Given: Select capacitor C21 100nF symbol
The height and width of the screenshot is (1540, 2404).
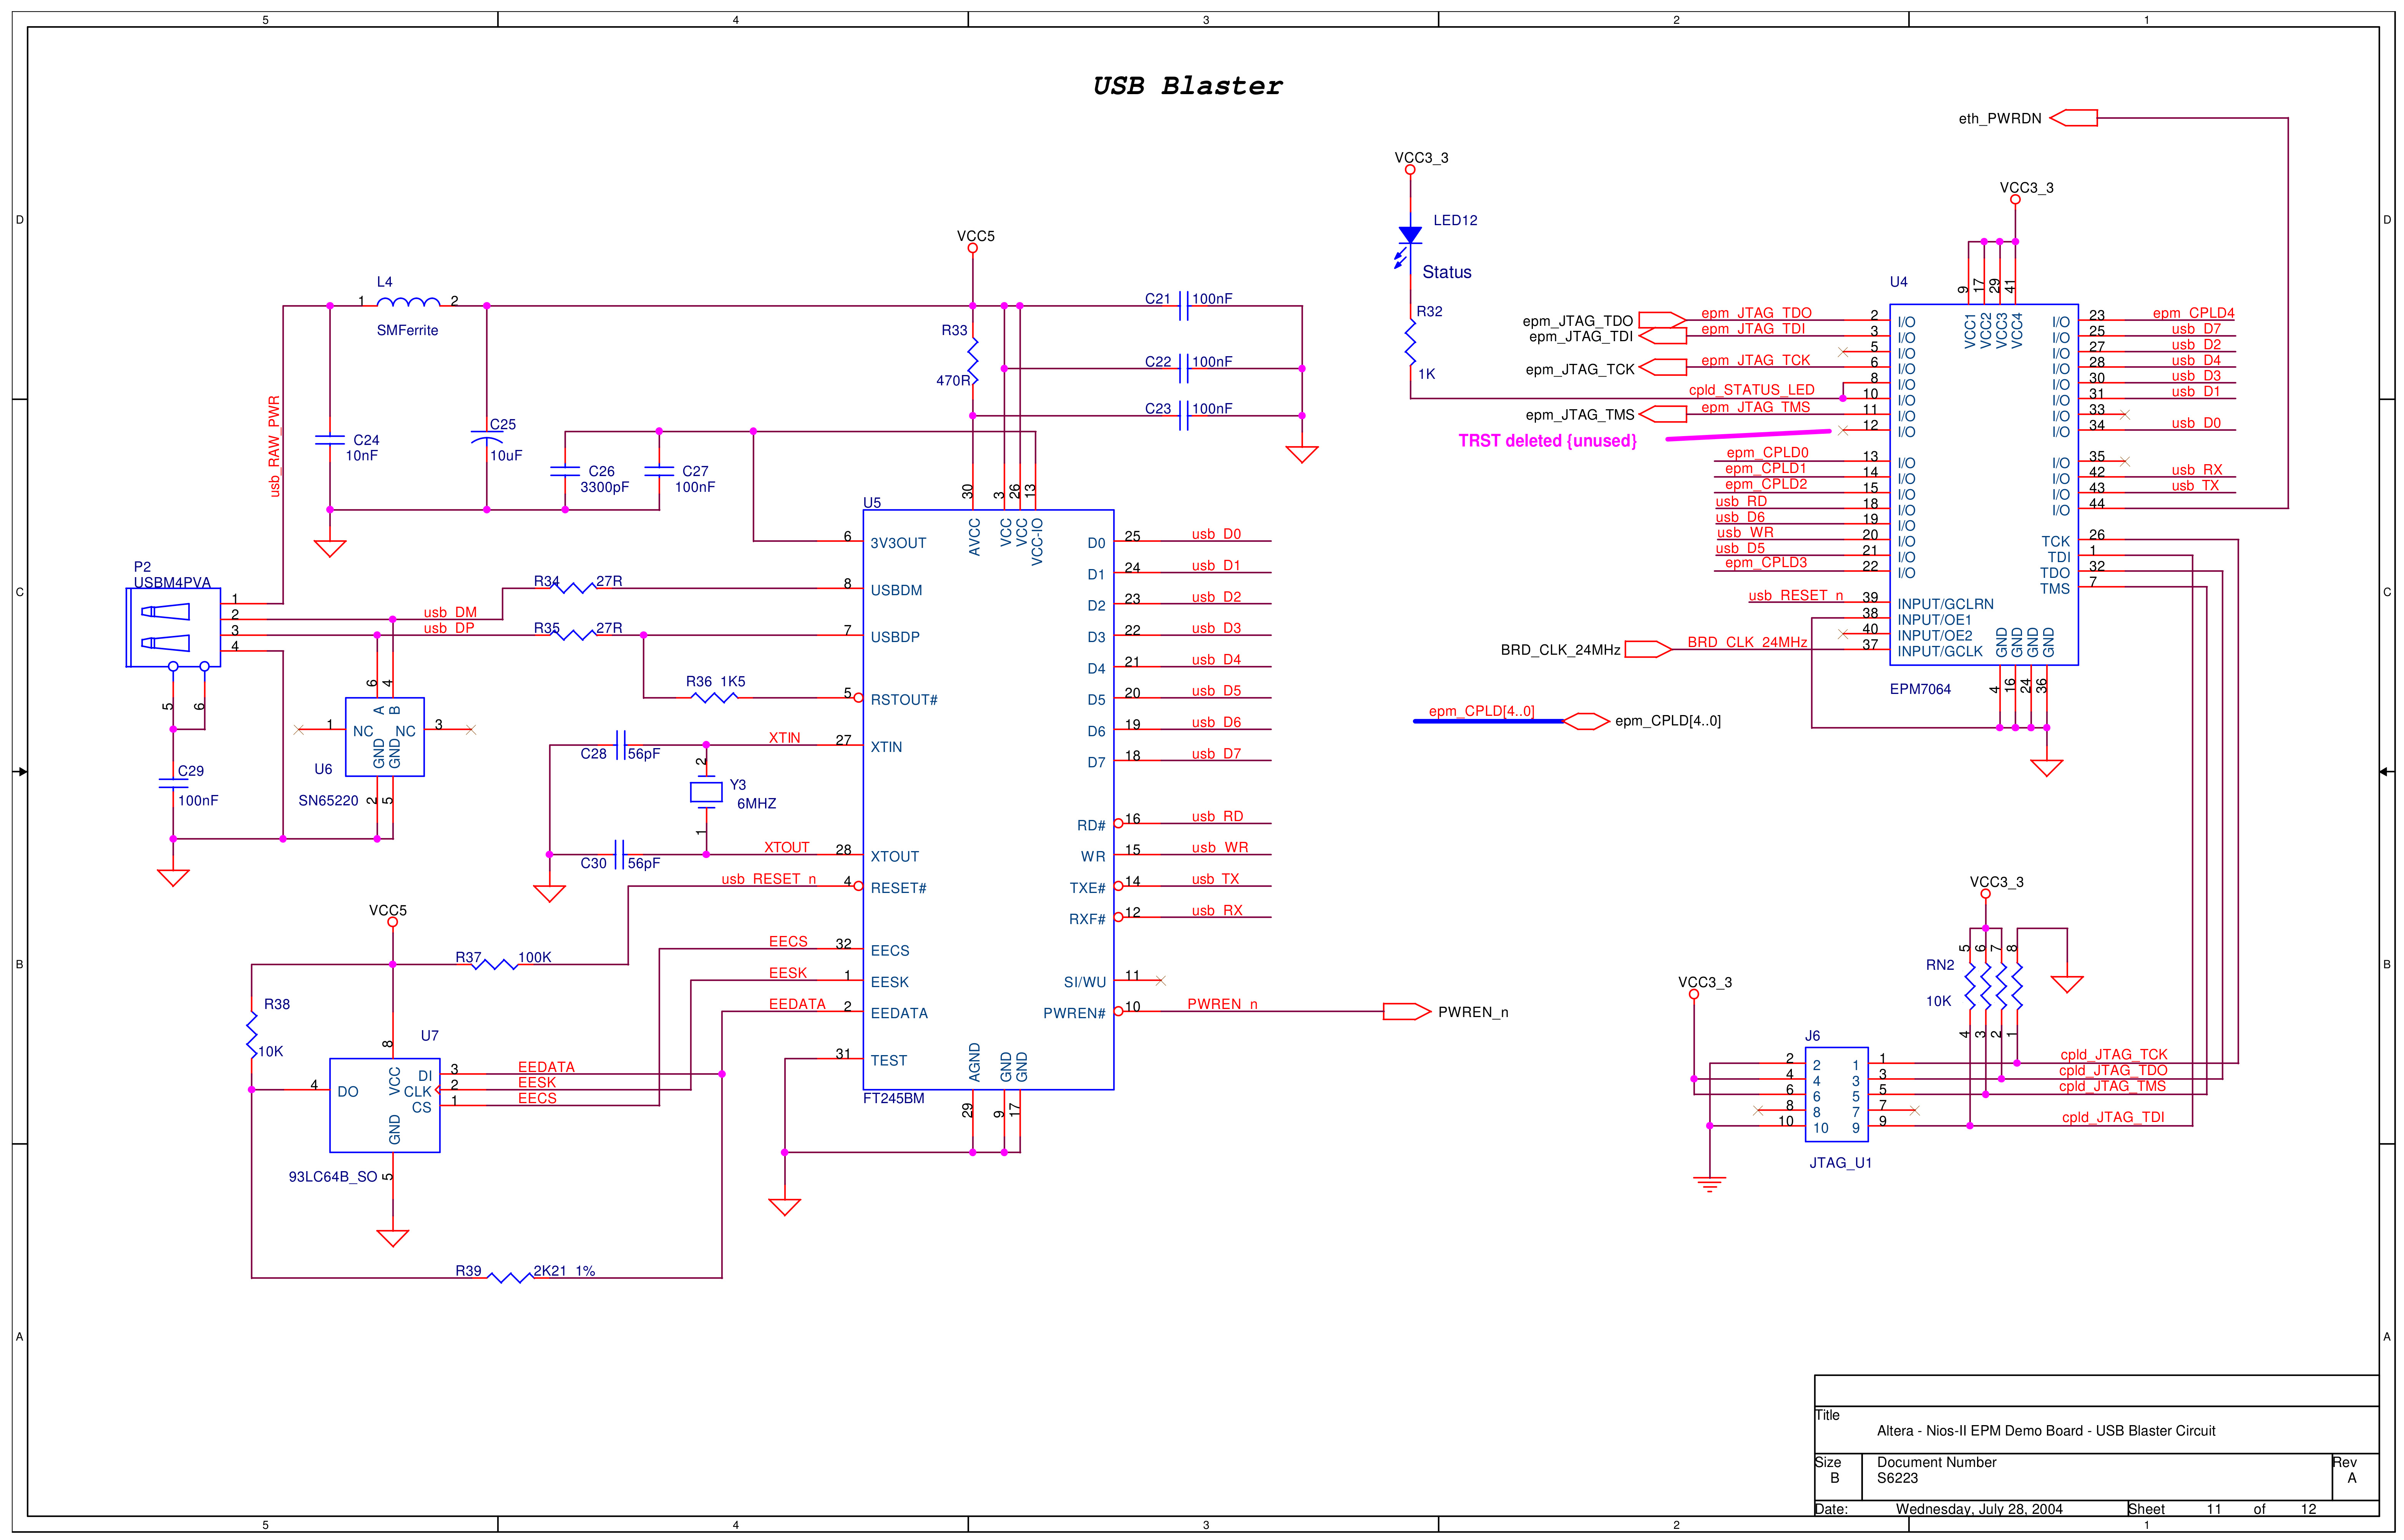Looking at the screenshot, I should pos(1184,305).
